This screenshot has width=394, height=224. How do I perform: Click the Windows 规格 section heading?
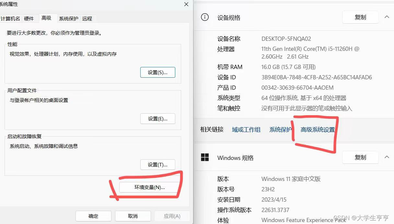pyautogui.click(x=235, y=158)
